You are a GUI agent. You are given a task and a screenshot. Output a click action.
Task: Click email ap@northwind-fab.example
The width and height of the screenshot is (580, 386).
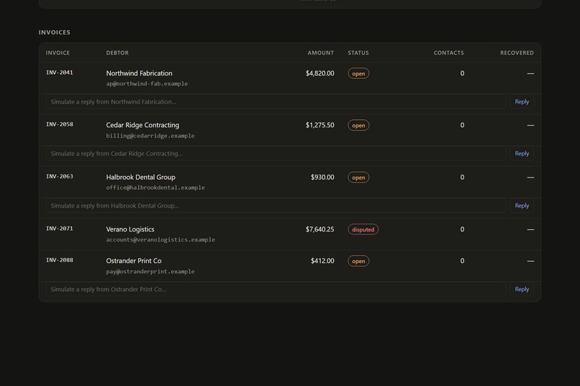pos(147,84)
